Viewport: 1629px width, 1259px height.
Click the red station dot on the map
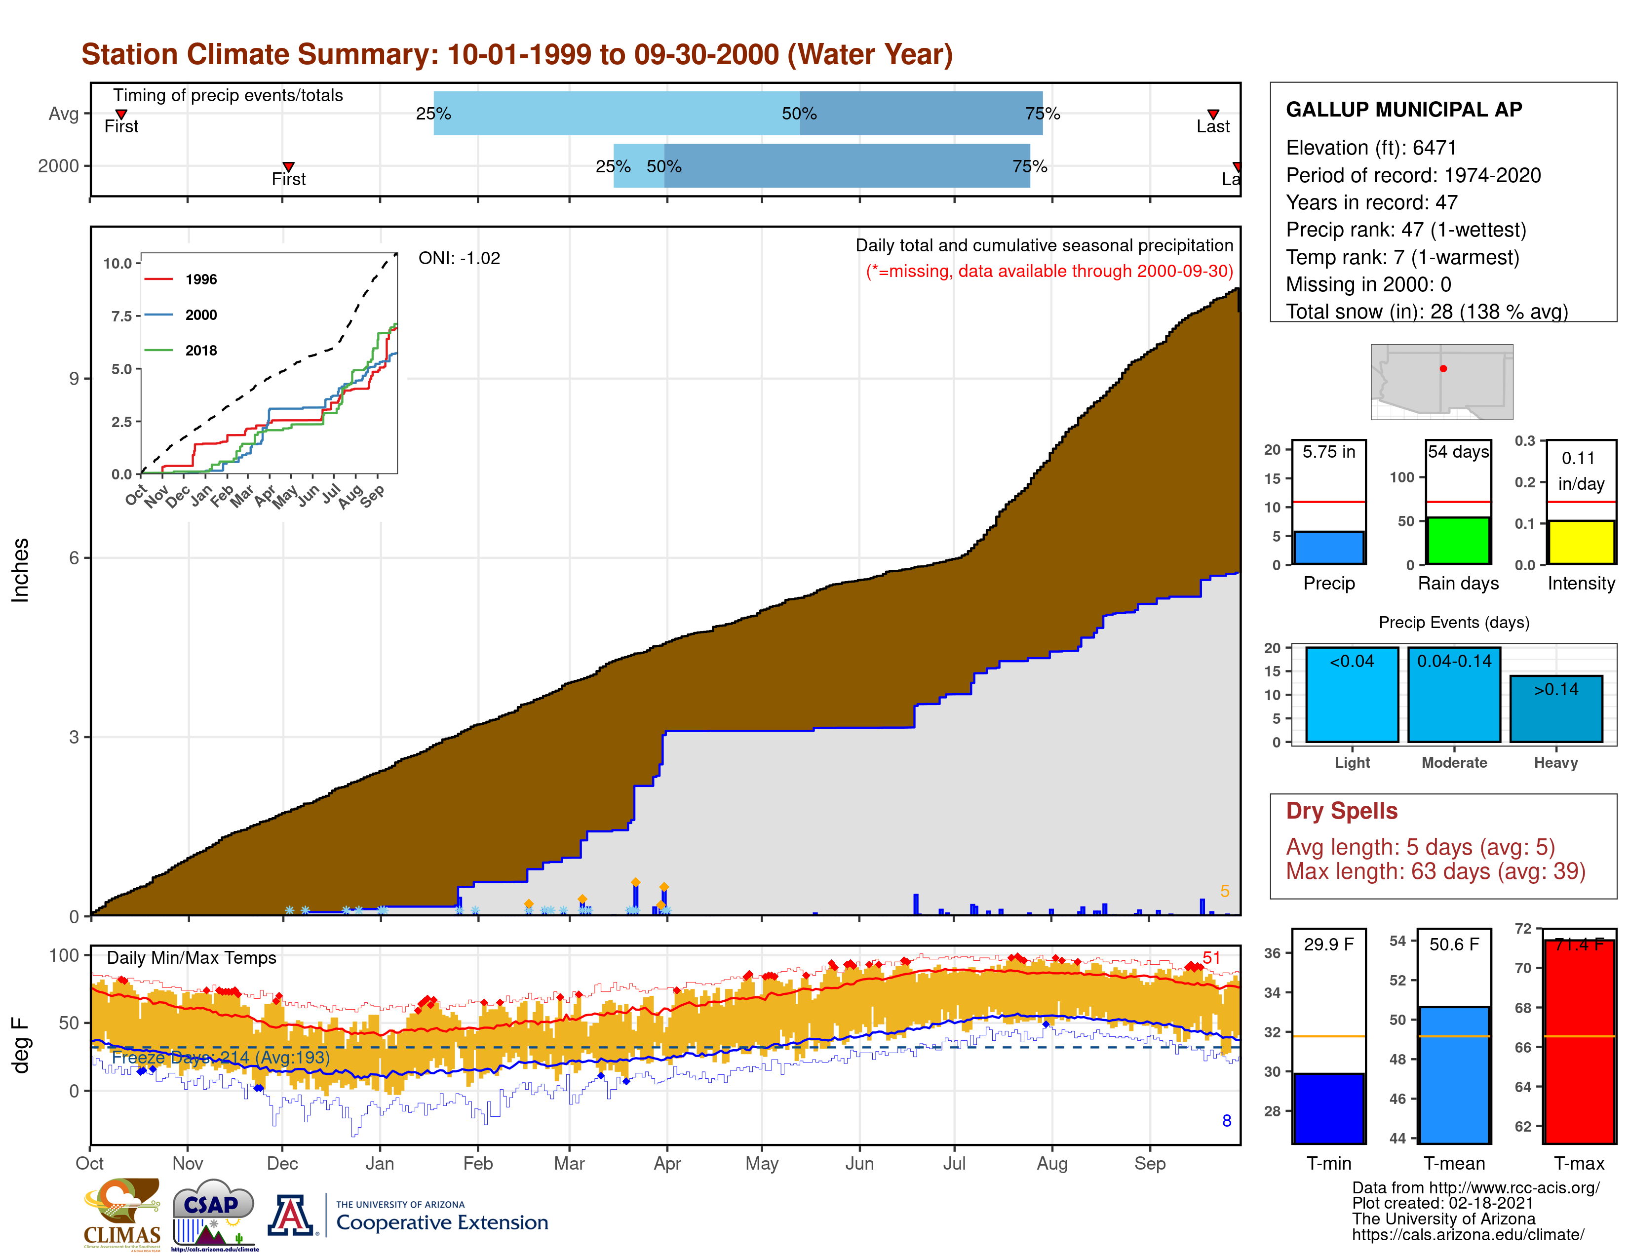(1443, 368)
